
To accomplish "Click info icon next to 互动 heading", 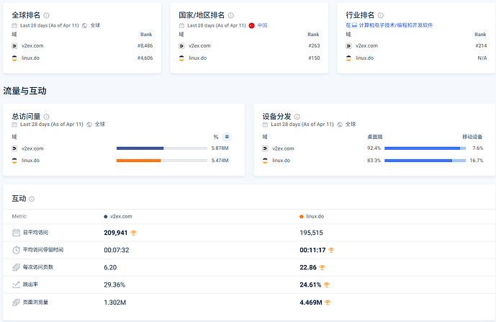I will pos(32,199).
